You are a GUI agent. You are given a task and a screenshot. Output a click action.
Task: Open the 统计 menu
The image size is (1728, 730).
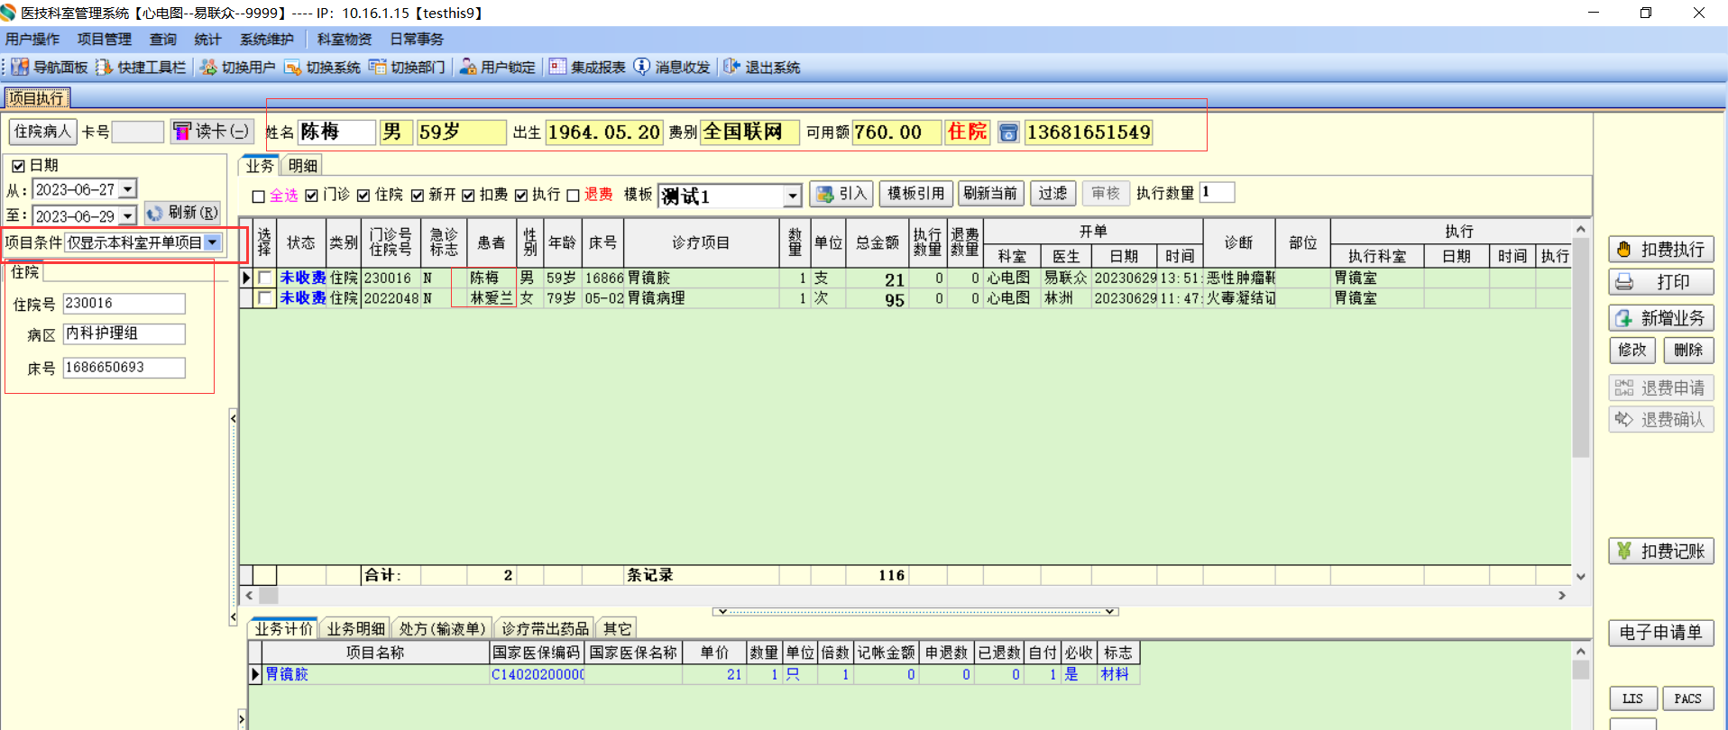pos(207,40)
